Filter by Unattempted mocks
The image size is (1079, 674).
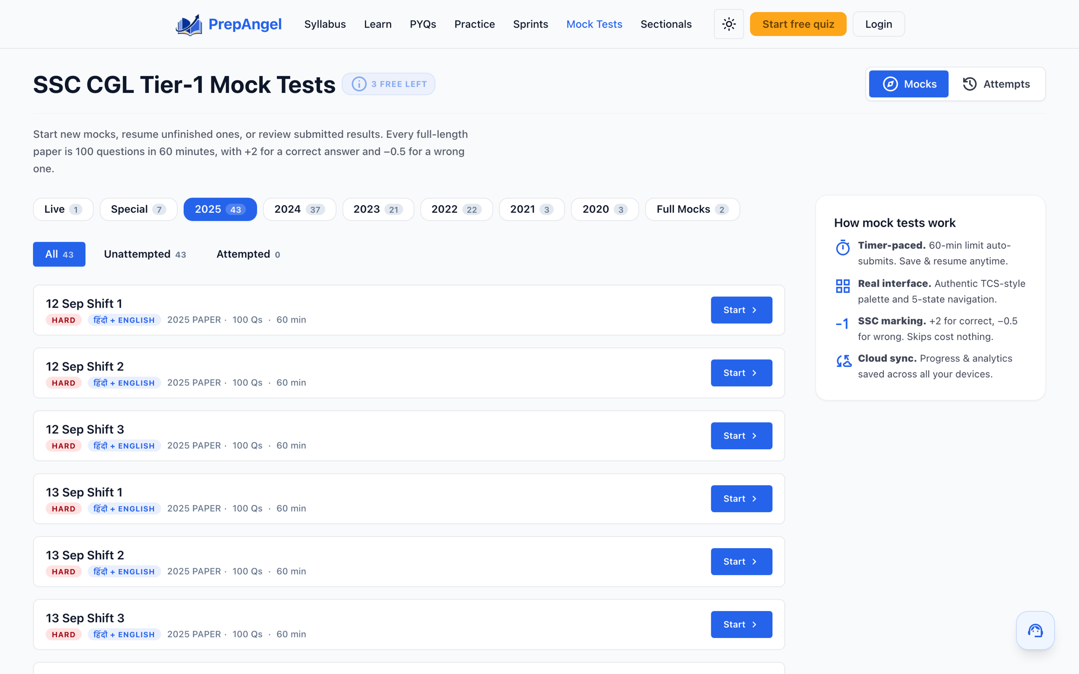[145, 254]
